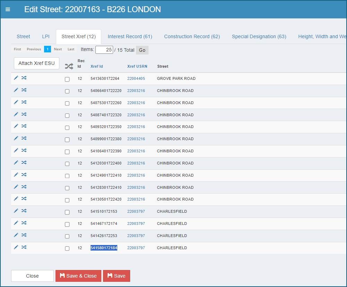Viewport: 347px width, 287px height.
Task: Open the Construction Record (62) tab
Action: [192, 36]
